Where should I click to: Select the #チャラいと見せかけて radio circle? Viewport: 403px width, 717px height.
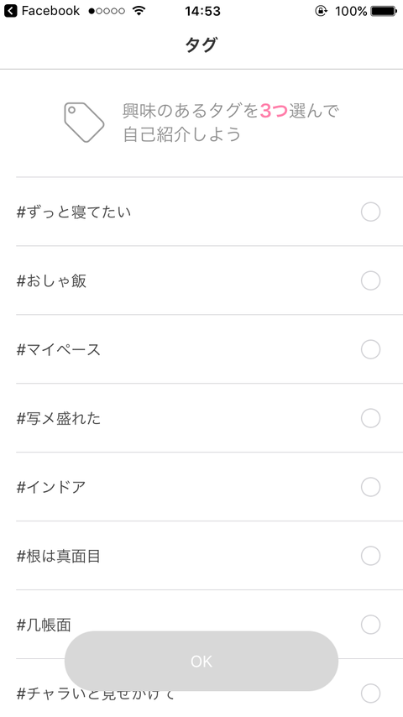tap(370, 693)
